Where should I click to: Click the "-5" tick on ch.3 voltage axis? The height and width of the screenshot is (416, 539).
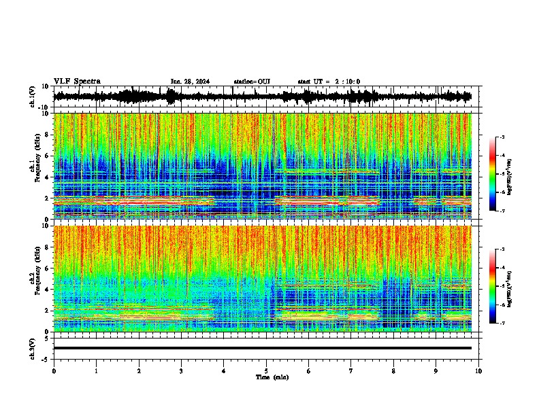click(46, 360)
